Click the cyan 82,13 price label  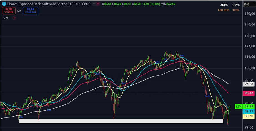pyautogui.click(x=249, y=111)
